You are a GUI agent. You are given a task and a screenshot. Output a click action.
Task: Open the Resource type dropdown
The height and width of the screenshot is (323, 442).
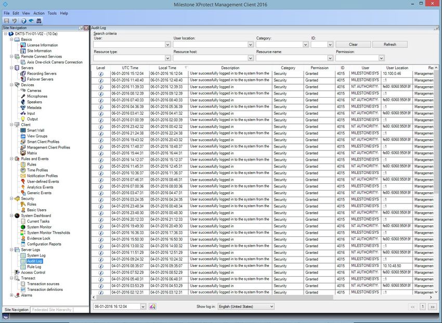[168, 58]
